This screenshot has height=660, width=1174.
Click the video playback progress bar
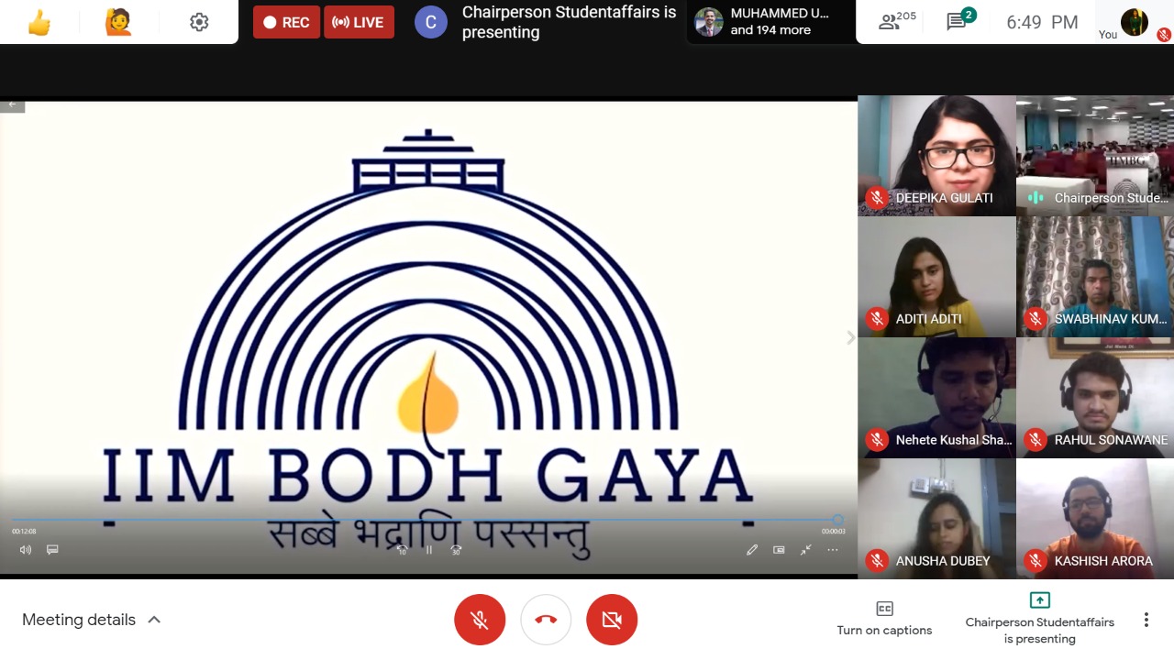pos(422,520)
